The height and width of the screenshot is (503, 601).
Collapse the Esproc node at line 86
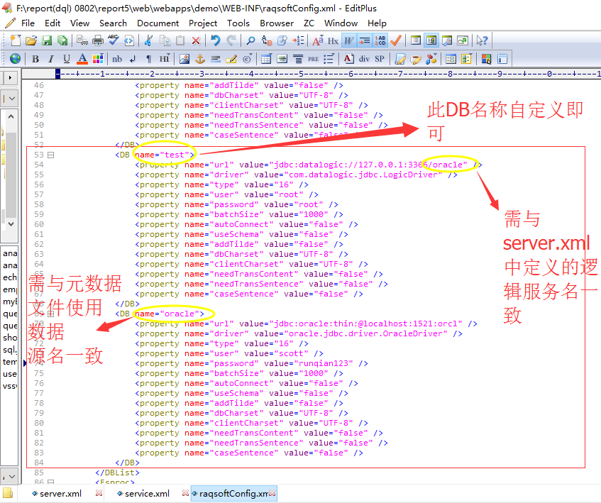coord(50,482)
